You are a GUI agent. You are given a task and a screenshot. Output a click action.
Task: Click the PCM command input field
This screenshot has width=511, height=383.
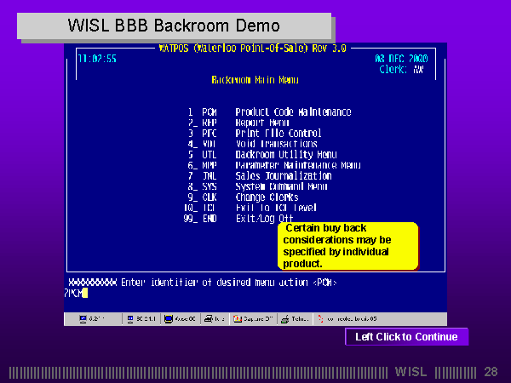click(77, 293)
